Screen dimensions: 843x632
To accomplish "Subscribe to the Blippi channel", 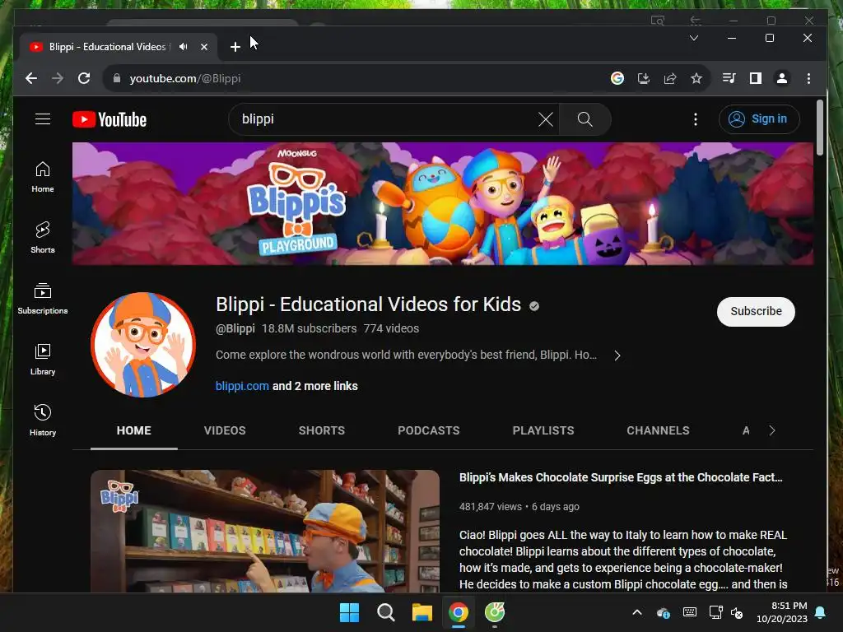I will (756, 311).
